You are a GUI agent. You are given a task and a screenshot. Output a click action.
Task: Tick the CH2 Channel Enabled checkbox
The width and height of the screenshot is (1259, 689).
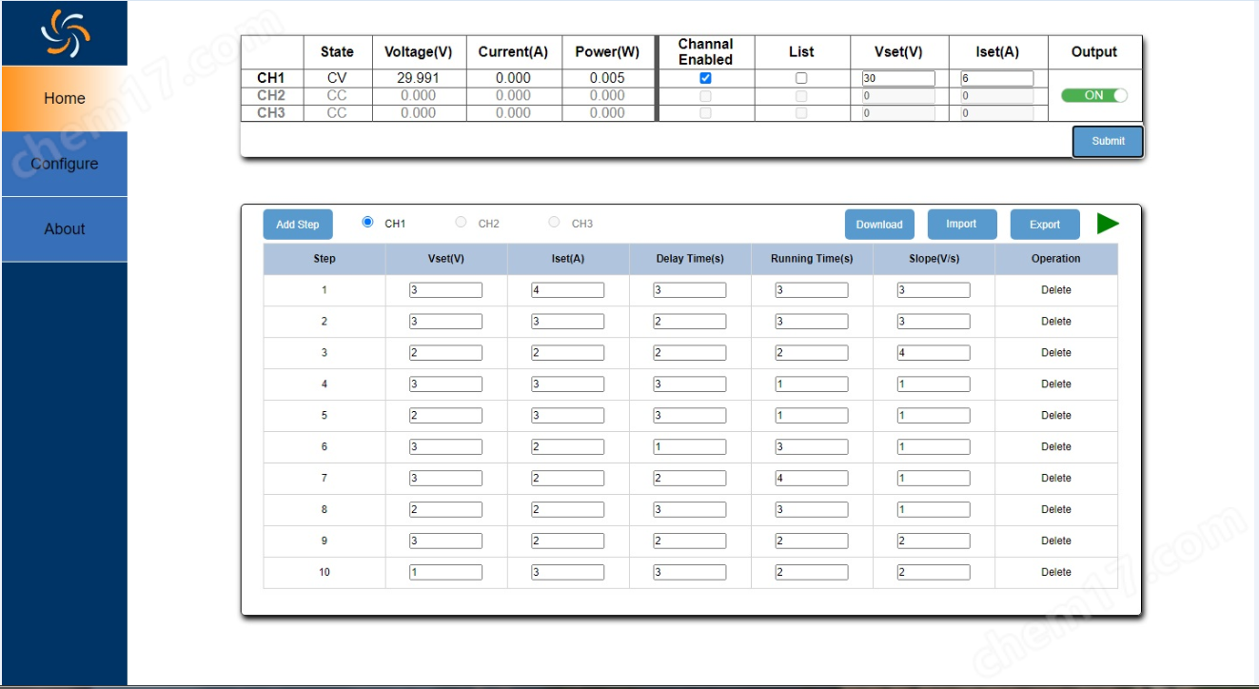705,95
